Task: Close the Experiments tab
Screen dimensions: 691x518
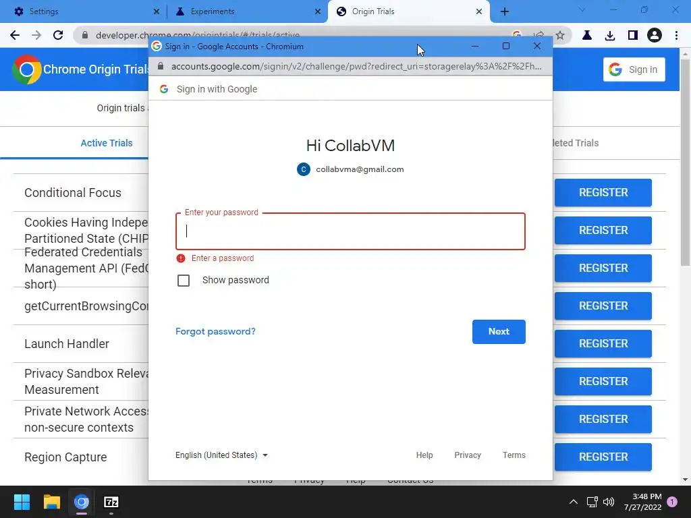Action: [x=317, y=12]
